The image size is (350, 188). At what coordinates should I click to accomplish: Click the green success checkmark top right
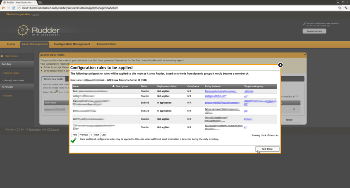coord(304,24)
